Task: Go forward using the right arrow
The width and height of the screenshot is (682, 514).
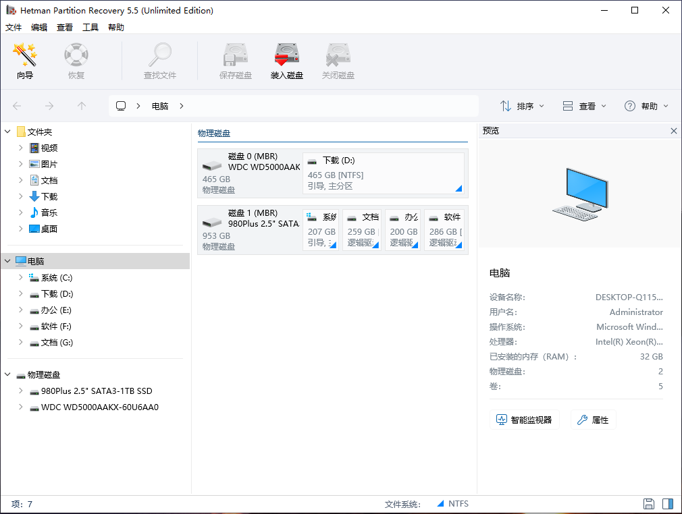Action: (49, 106)
